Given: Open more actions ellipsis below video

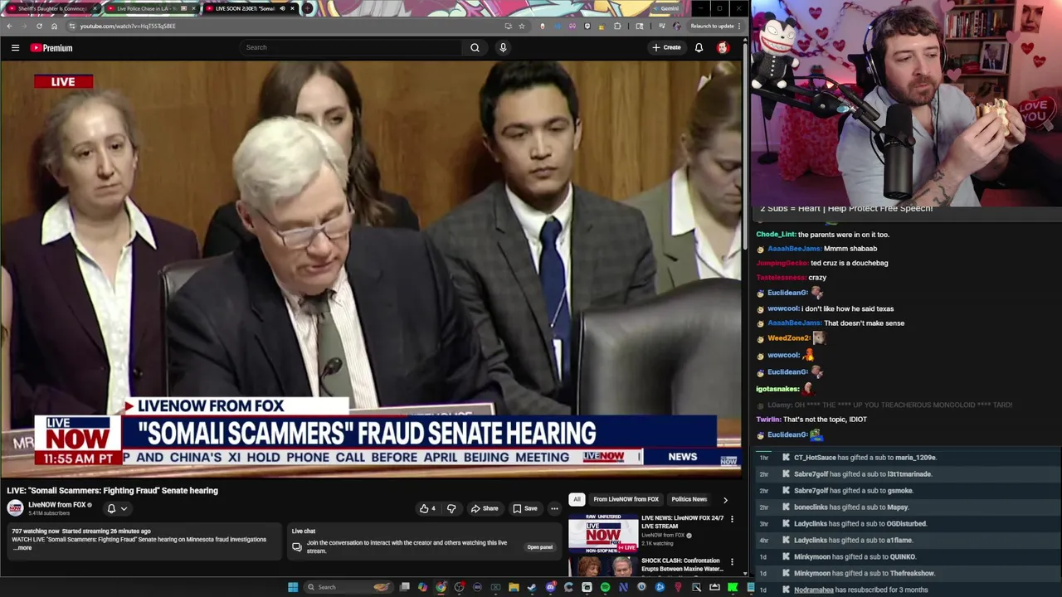Looking at the screenshot, I should click(x=554, y=508).
